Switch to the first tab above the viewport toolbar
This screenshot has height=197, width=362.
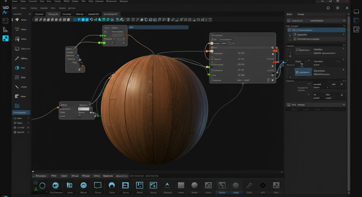click(x=39, y=14)
